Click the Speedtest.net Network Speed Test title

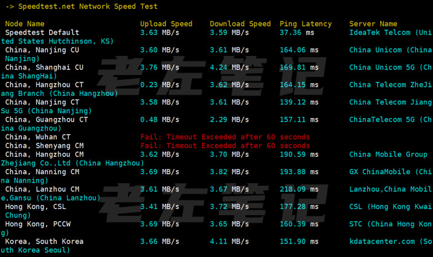(87, 7)
